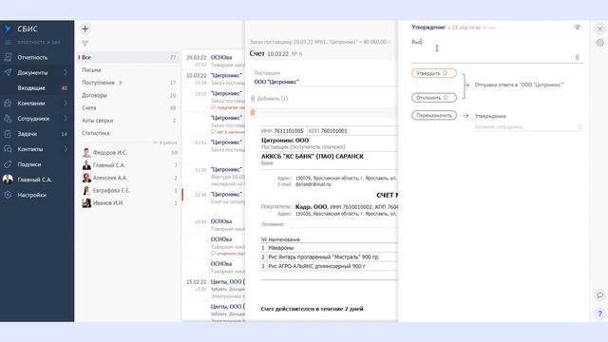Expand the Компании section chevron
This screenshot has height=342, width=608.
tap(66, 104)
